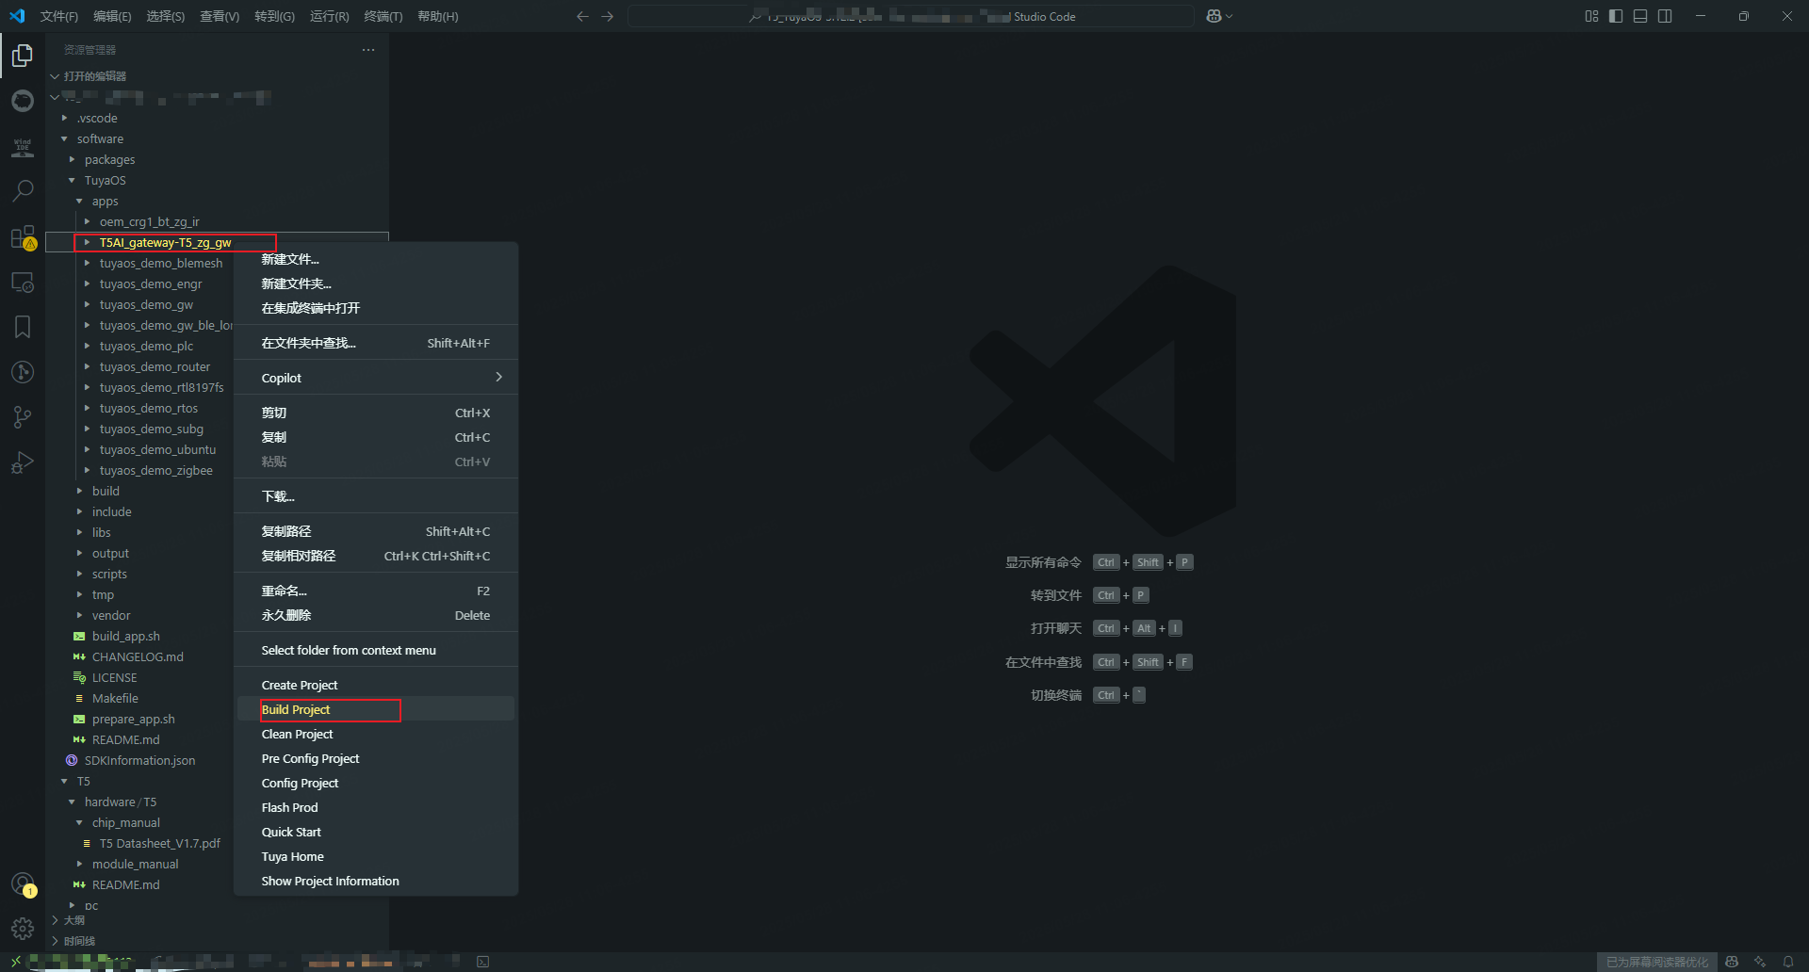This screenshot has height=972, width=1809.
Task: Go back with the navigation arrow
Action: point(582,16)
